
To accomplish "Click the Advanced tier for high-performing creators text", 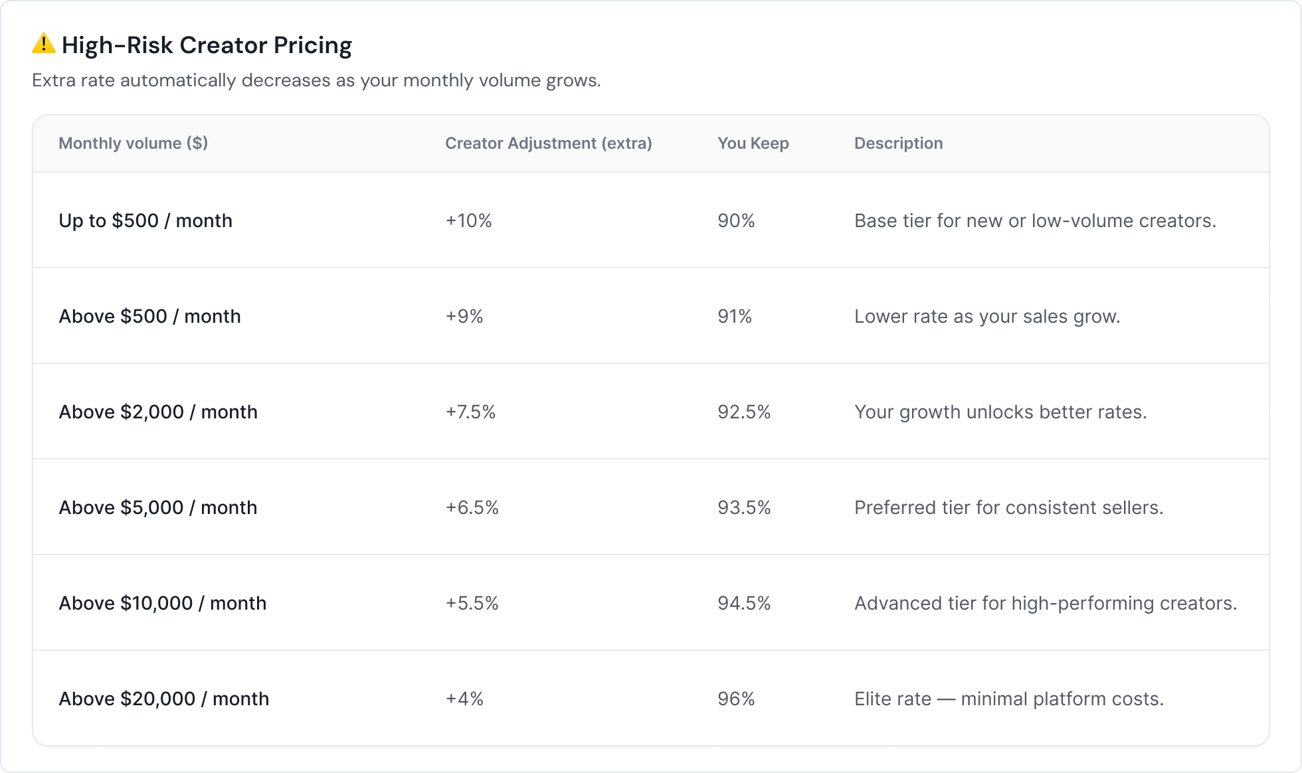I will [x=1046, y=603].
